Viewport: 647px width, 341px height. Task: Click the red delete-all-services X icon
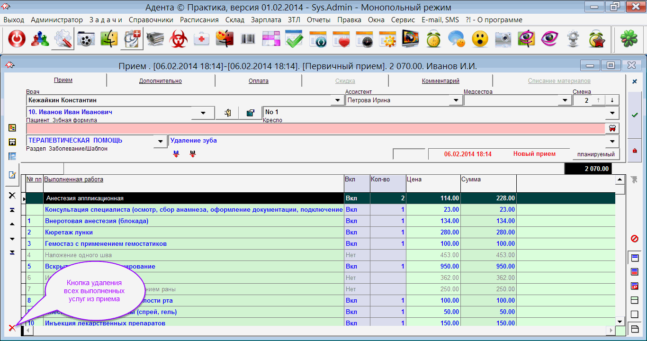[12, 328]
